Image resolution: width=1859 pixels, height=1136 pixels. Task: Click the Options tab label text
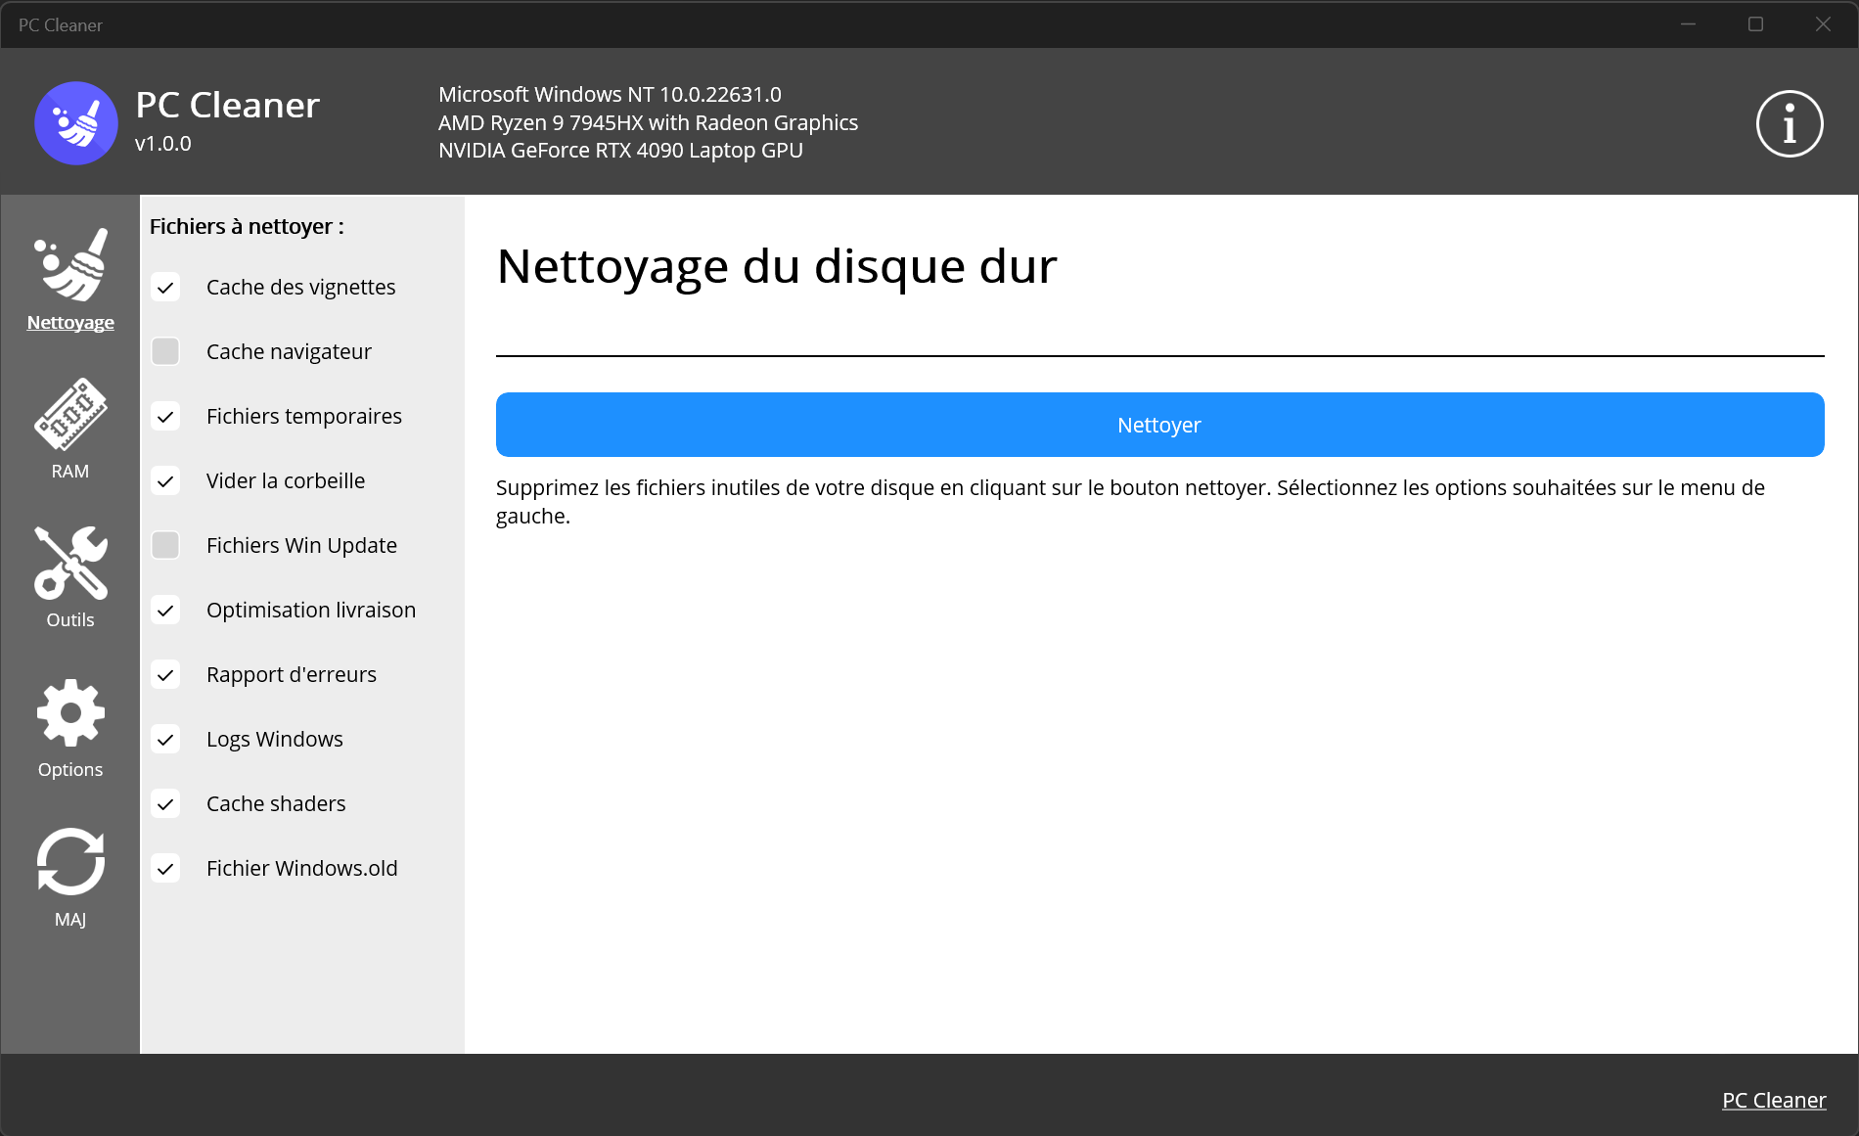click(70, 769)
